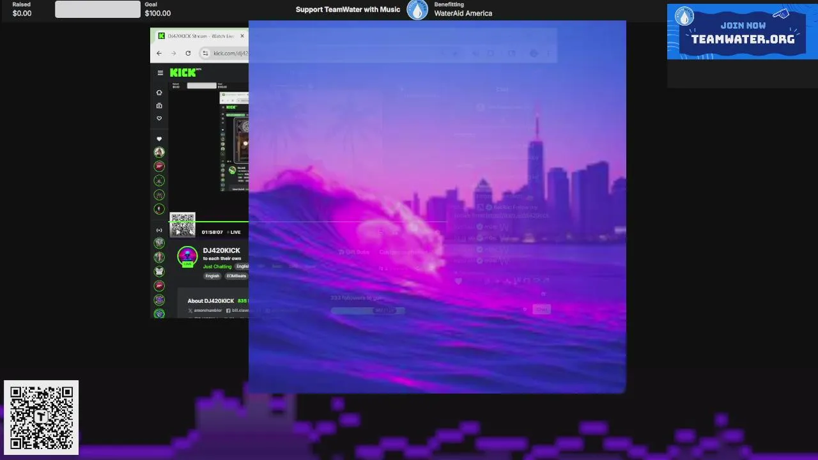Image resolution: width=818 pixels, height=460 pixels.
Task: Open the amorehumbler X profile link
Action: (205, 310)
